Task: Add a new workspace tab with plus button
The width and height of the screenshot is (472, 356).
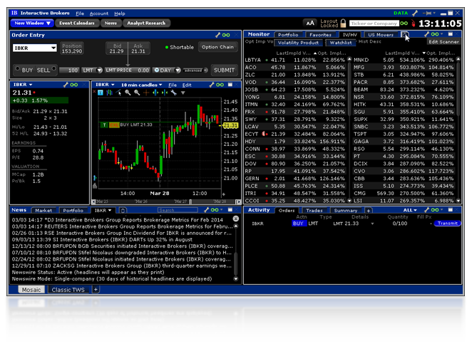Action: click(x=96, y=289)
